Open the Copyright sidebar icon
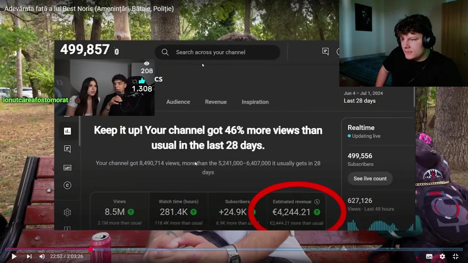The width and height of the screenshot is (468, 263). click(x=67, y=186)
